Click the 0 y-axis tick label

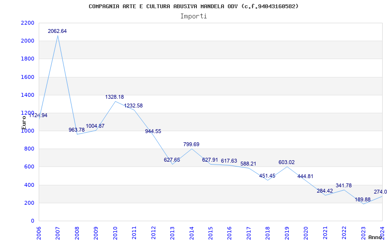point(32,221)
